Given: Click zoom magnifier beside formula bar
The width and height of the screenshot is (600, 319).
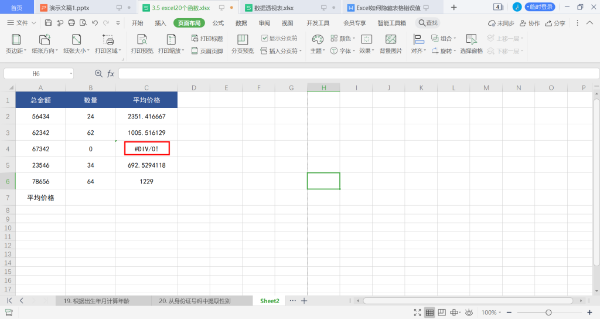Looking at the screenshot, I should pos(98,73).
